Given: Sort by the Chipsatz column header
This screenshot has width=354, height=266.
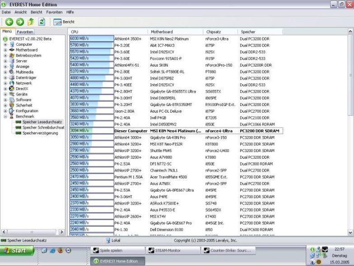Looking at the screenshot, I should click(x=220, y=32).
